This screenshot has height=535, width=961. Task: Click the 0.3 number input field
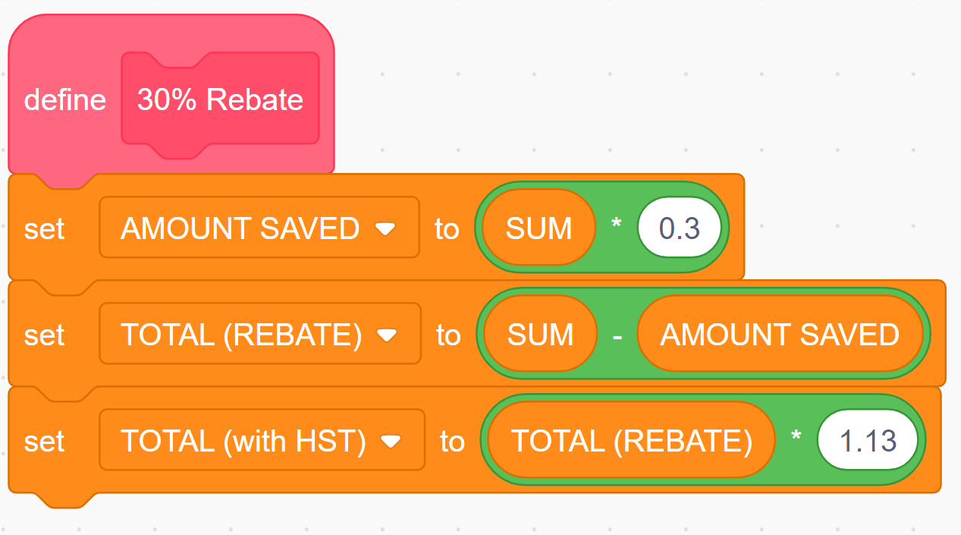[679, 228]
